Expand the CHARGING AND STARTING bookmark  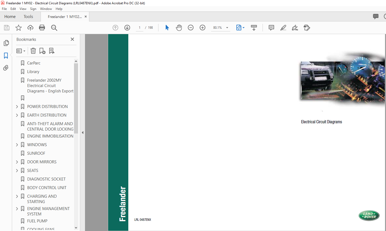17,196
